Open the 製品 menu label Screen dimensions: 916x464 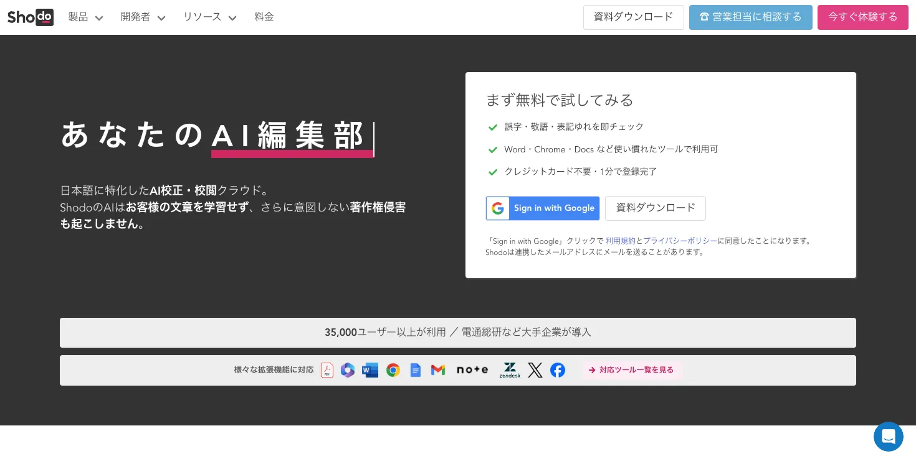tap(79, 17)
